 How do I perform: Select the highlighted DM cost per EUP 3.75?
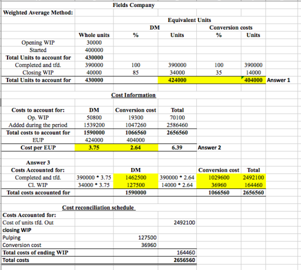coord(94,148)
